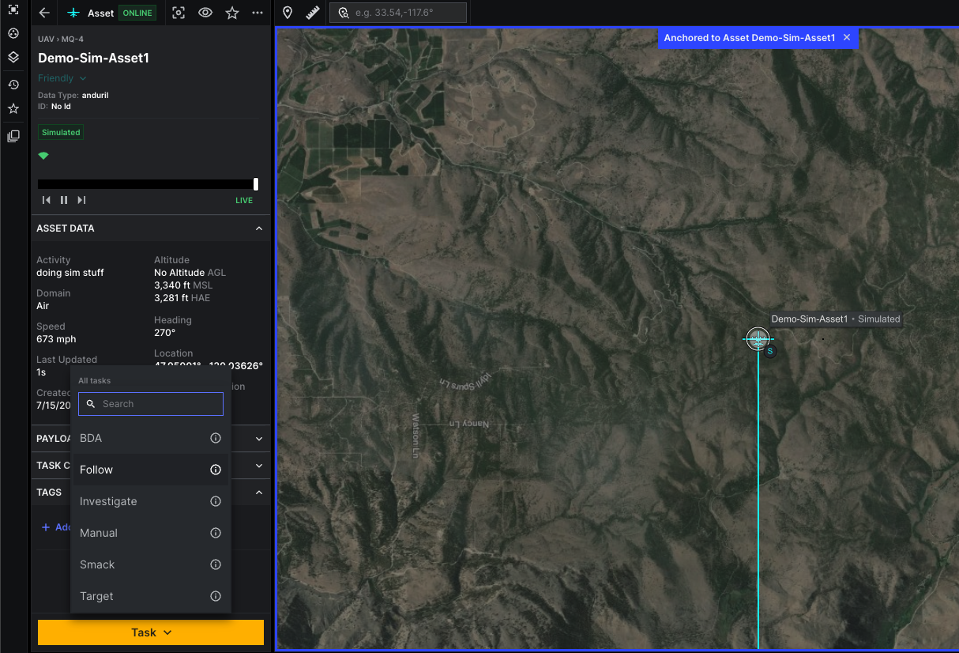Select the ruler measurement tool

coord(312,13)
